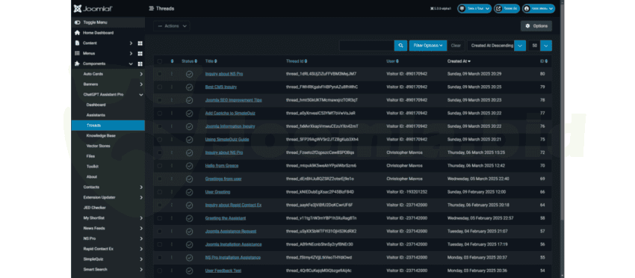Select checkbox for Hello from Greece
This screenshot has width=635, height=278.
(x=160, y=166)
